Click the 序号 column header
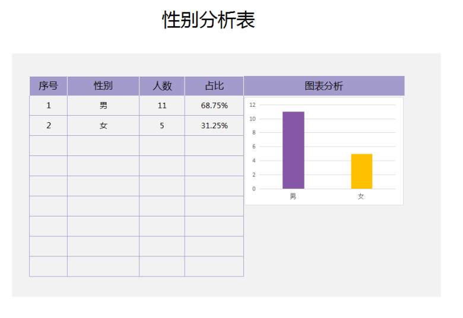The image size is (463, 318). coord(49,86)
